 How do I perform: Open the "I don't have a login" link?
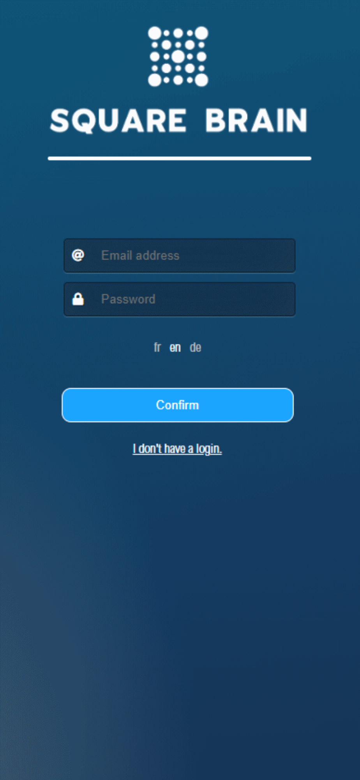tap(177, 448)
